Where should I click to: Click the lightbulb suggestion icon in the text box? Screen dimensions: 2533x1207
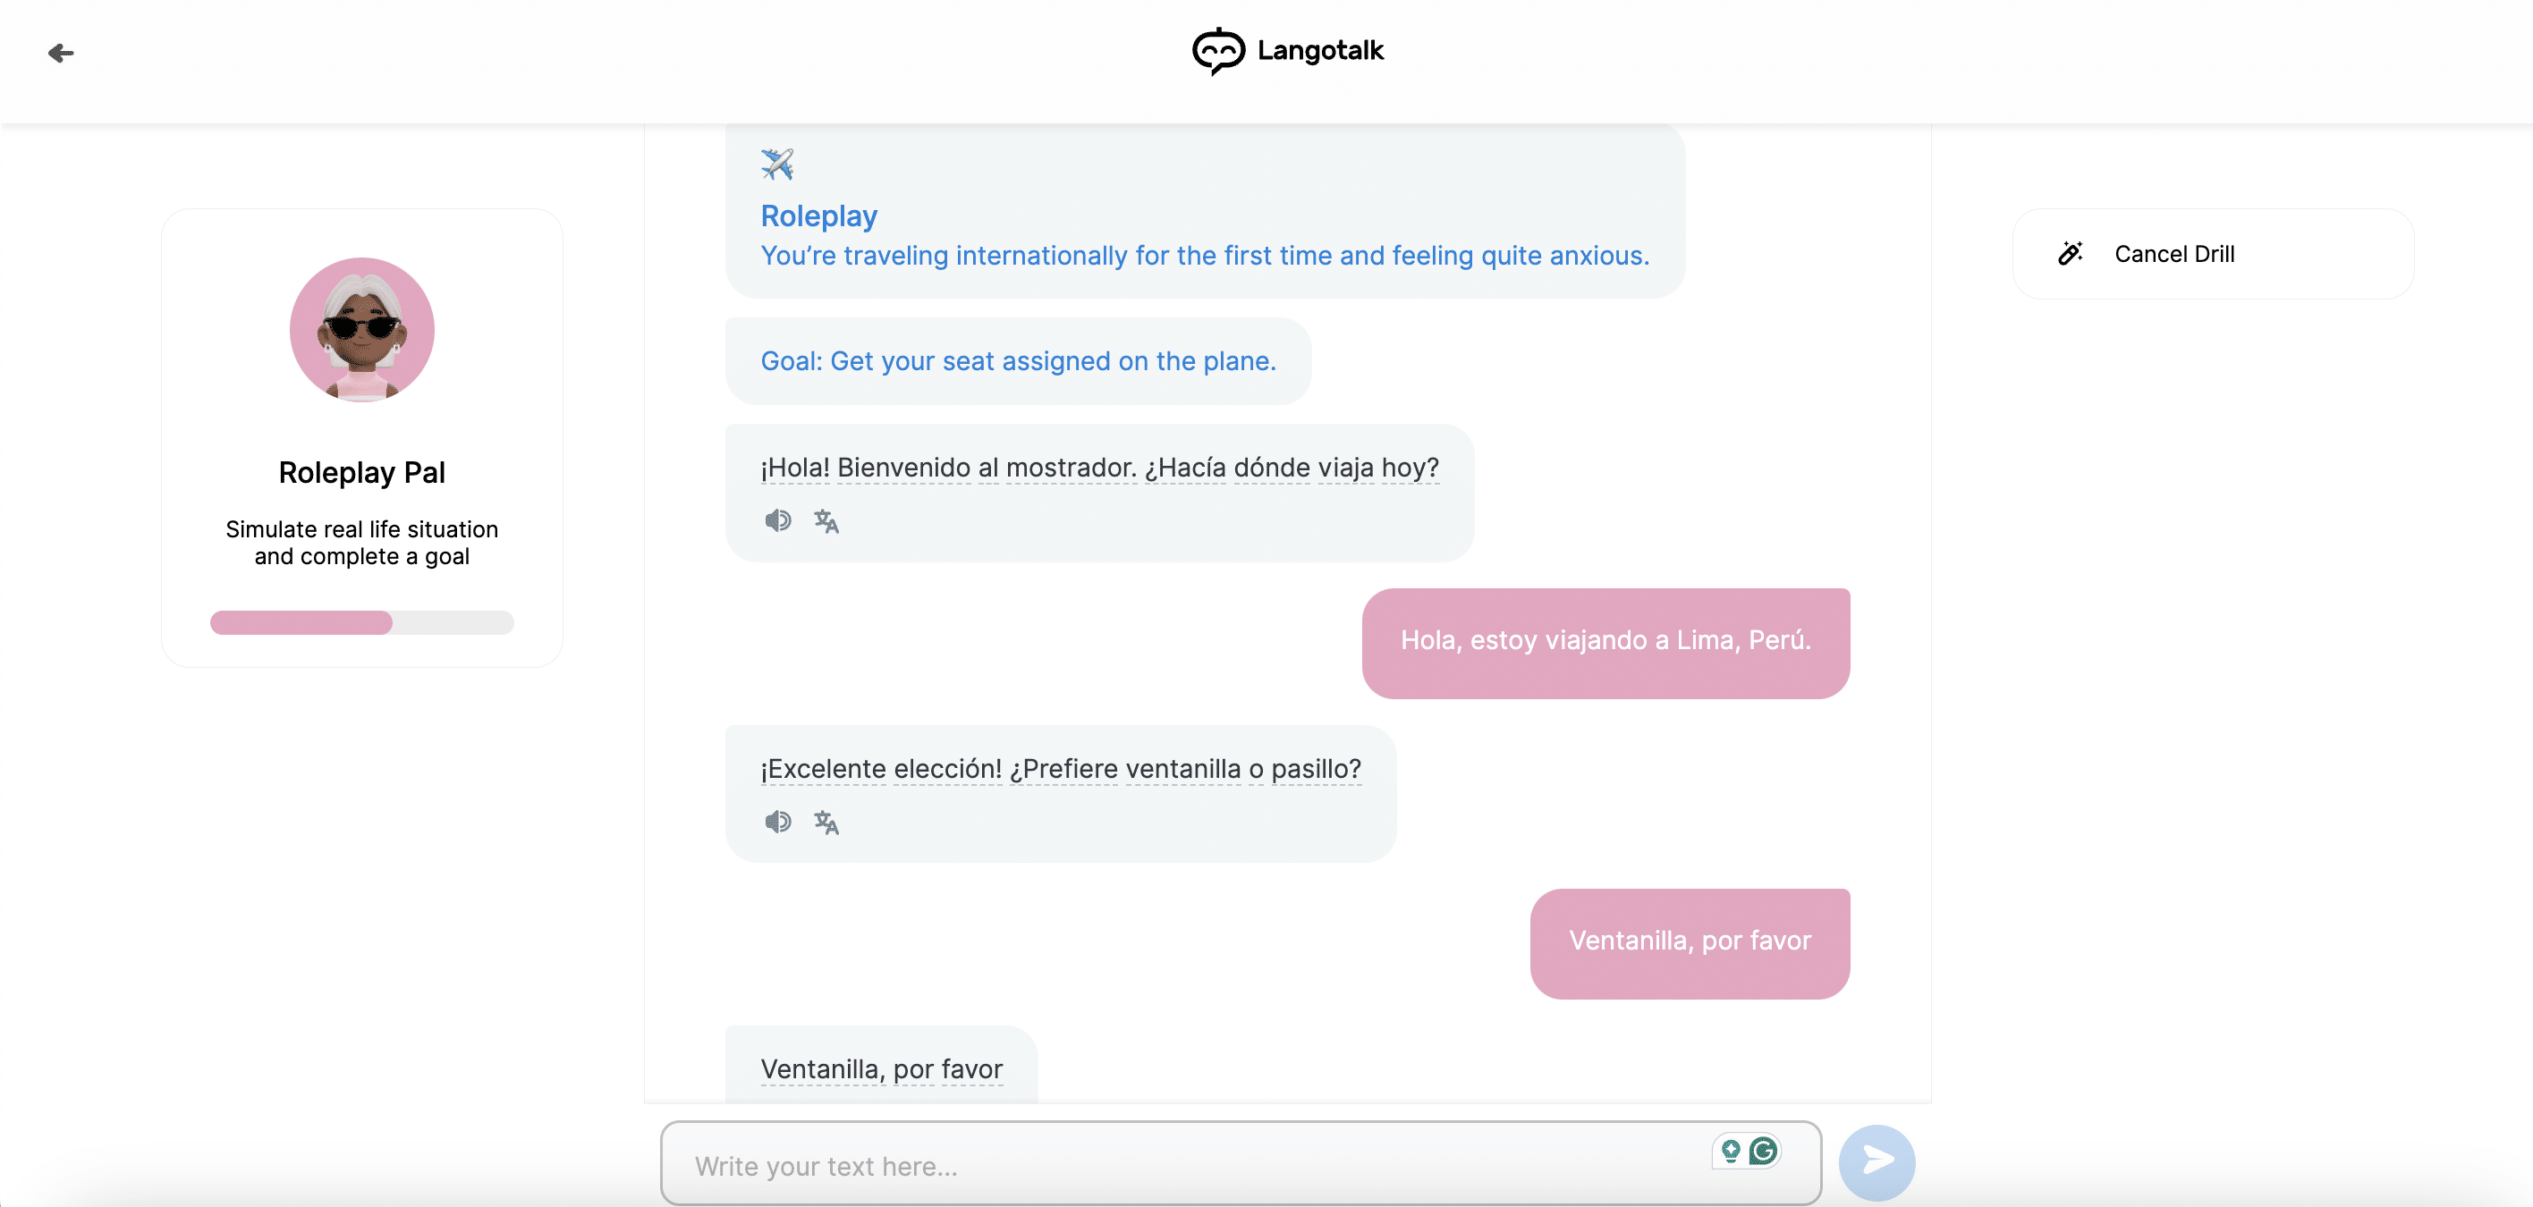coord(1731,1150)
